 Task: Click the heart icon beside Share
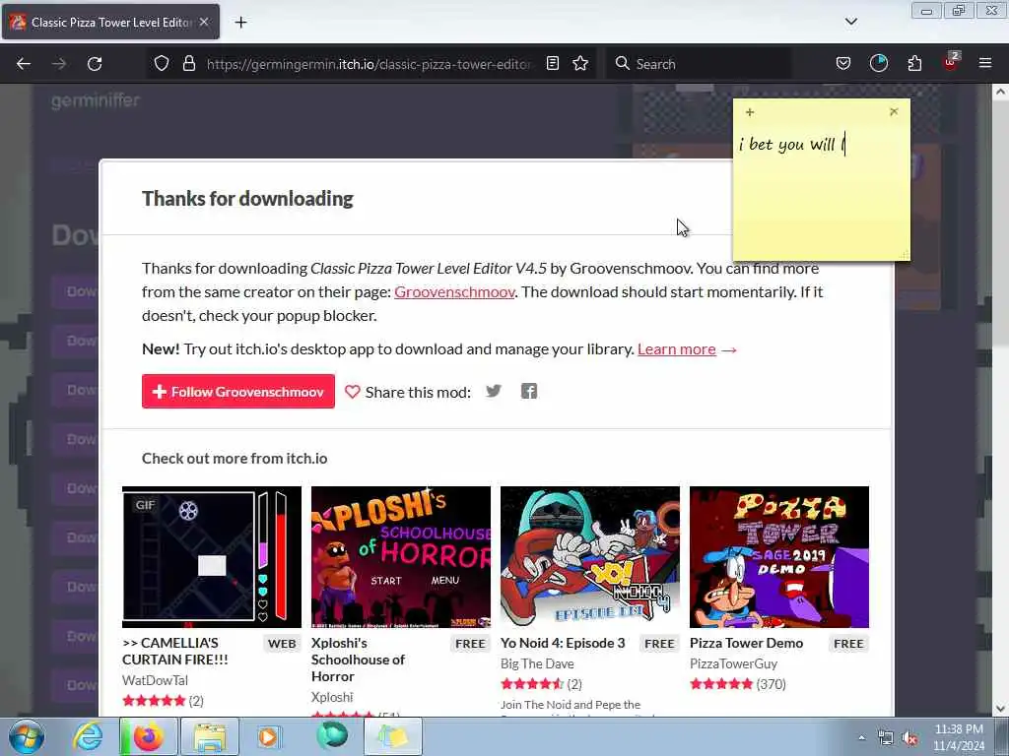coord(352,392)
